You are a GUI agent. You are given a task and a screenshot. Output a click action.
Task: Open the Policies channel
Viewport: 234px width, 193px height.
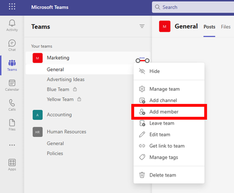click(55, 153)
